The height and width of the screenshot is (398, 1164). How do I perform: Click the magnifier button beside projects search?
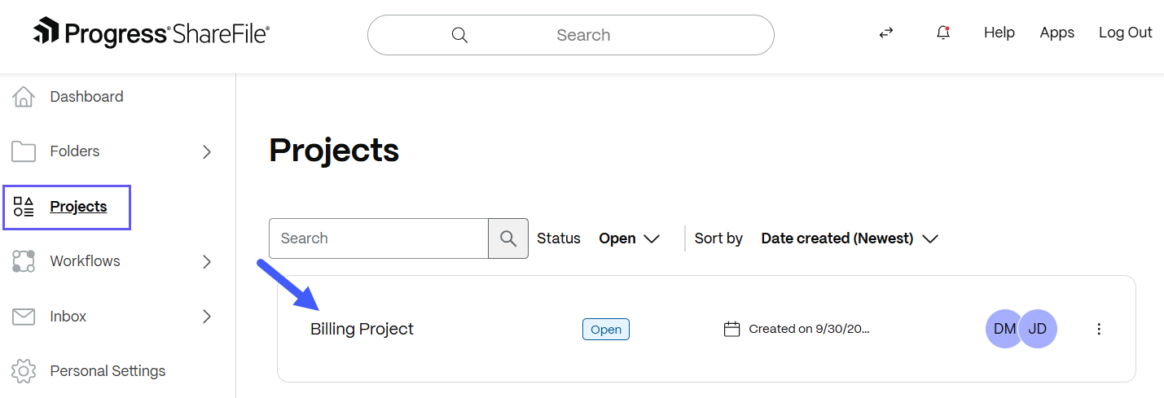(508, 238)
